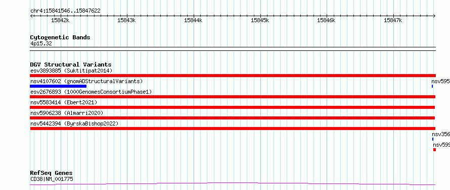Select the blue nsv4107602 variant bar
The width and height of the screenshot is (450, 190).
[x=58, y=86]
